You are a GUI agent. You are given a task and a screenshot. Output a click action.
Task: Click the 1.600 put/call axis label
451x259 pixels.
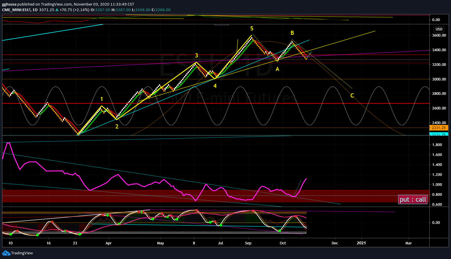coord(437,155)
